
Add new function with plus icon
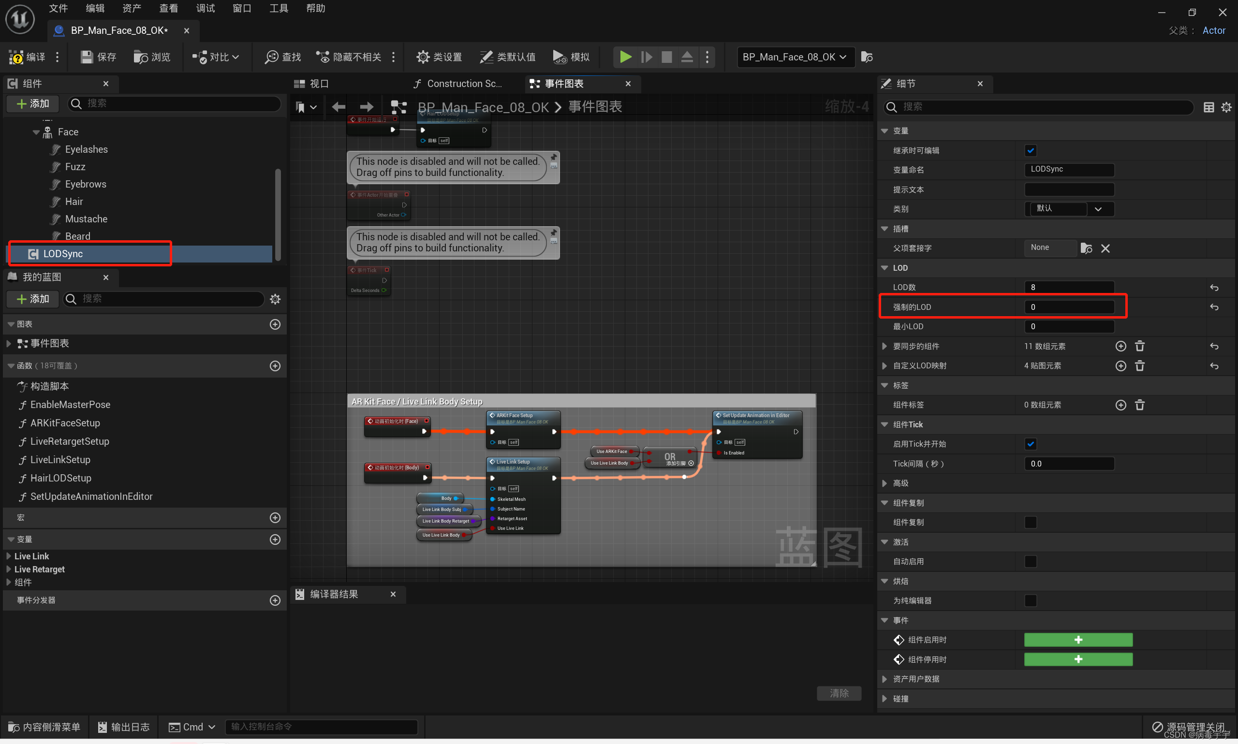[x=275, y=366]
